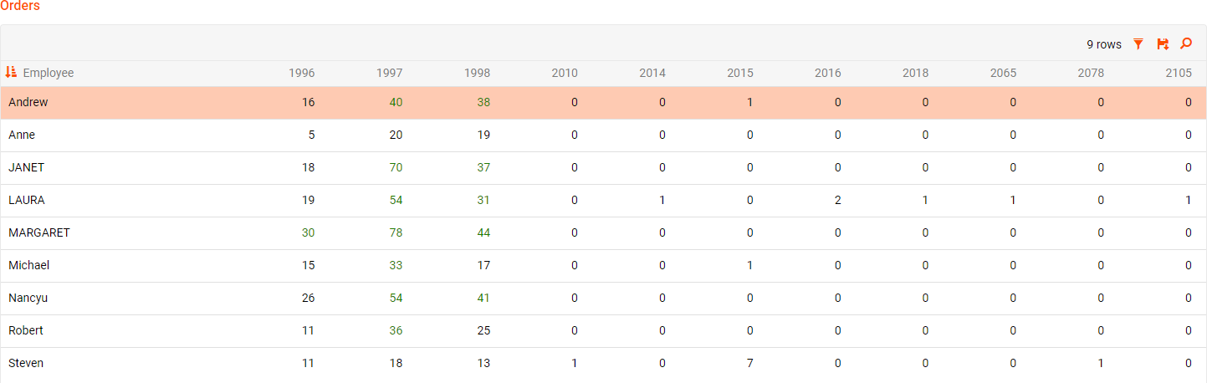1207x383 pixels.
Task: Select the 2105 column header
Action: pos(1178,73)
